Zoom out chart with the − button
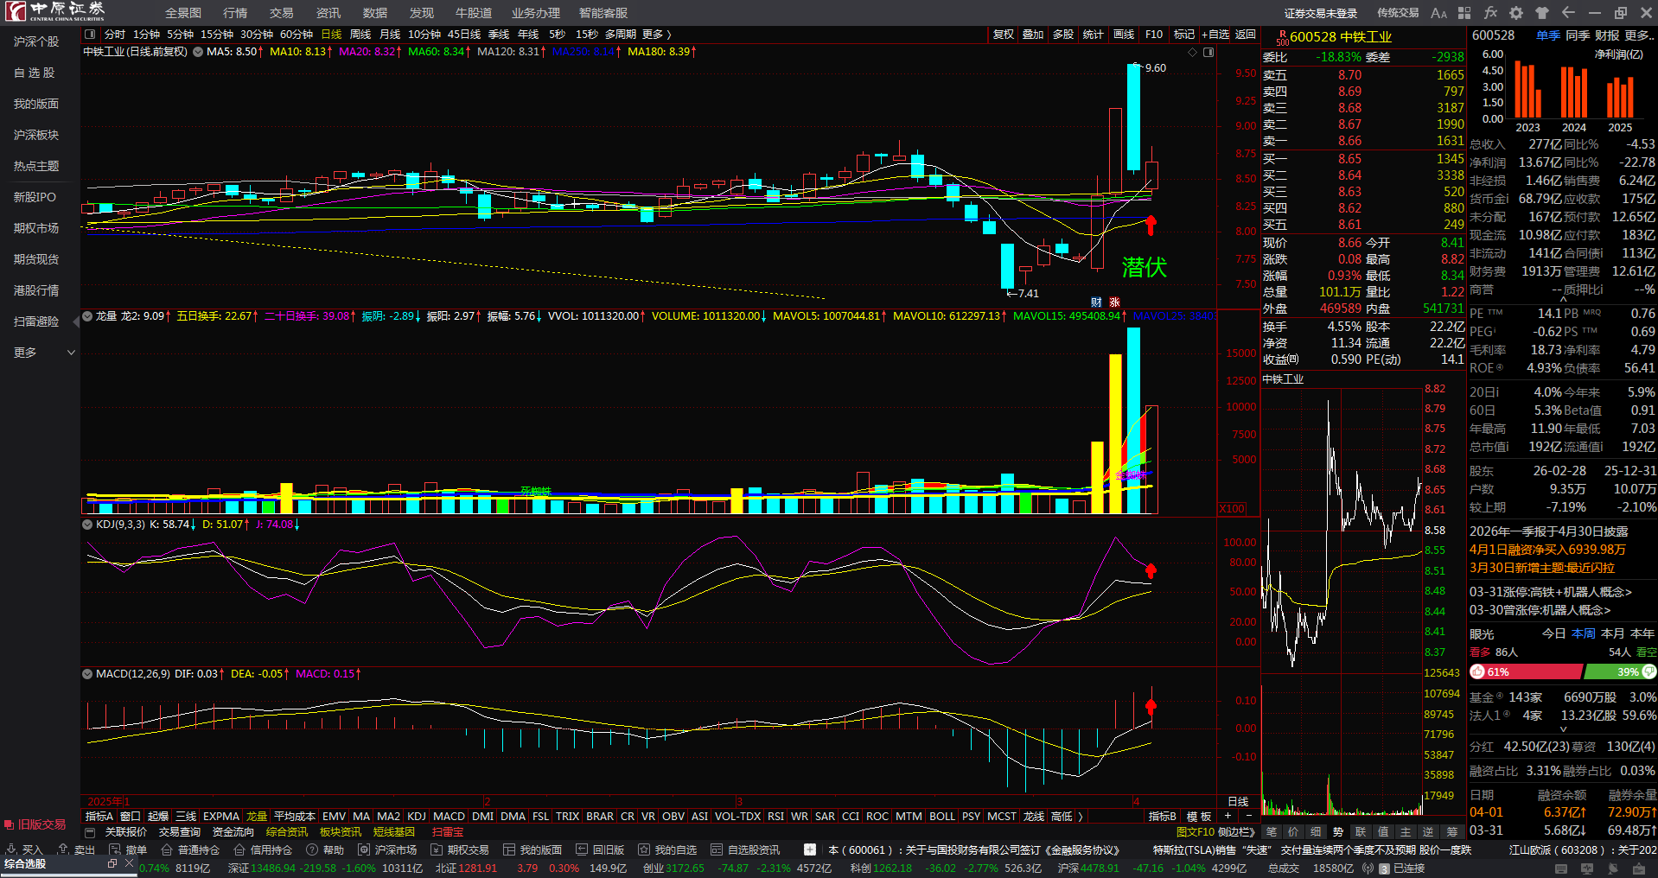Viewport: 1658px width, 878px height. 1248,817
